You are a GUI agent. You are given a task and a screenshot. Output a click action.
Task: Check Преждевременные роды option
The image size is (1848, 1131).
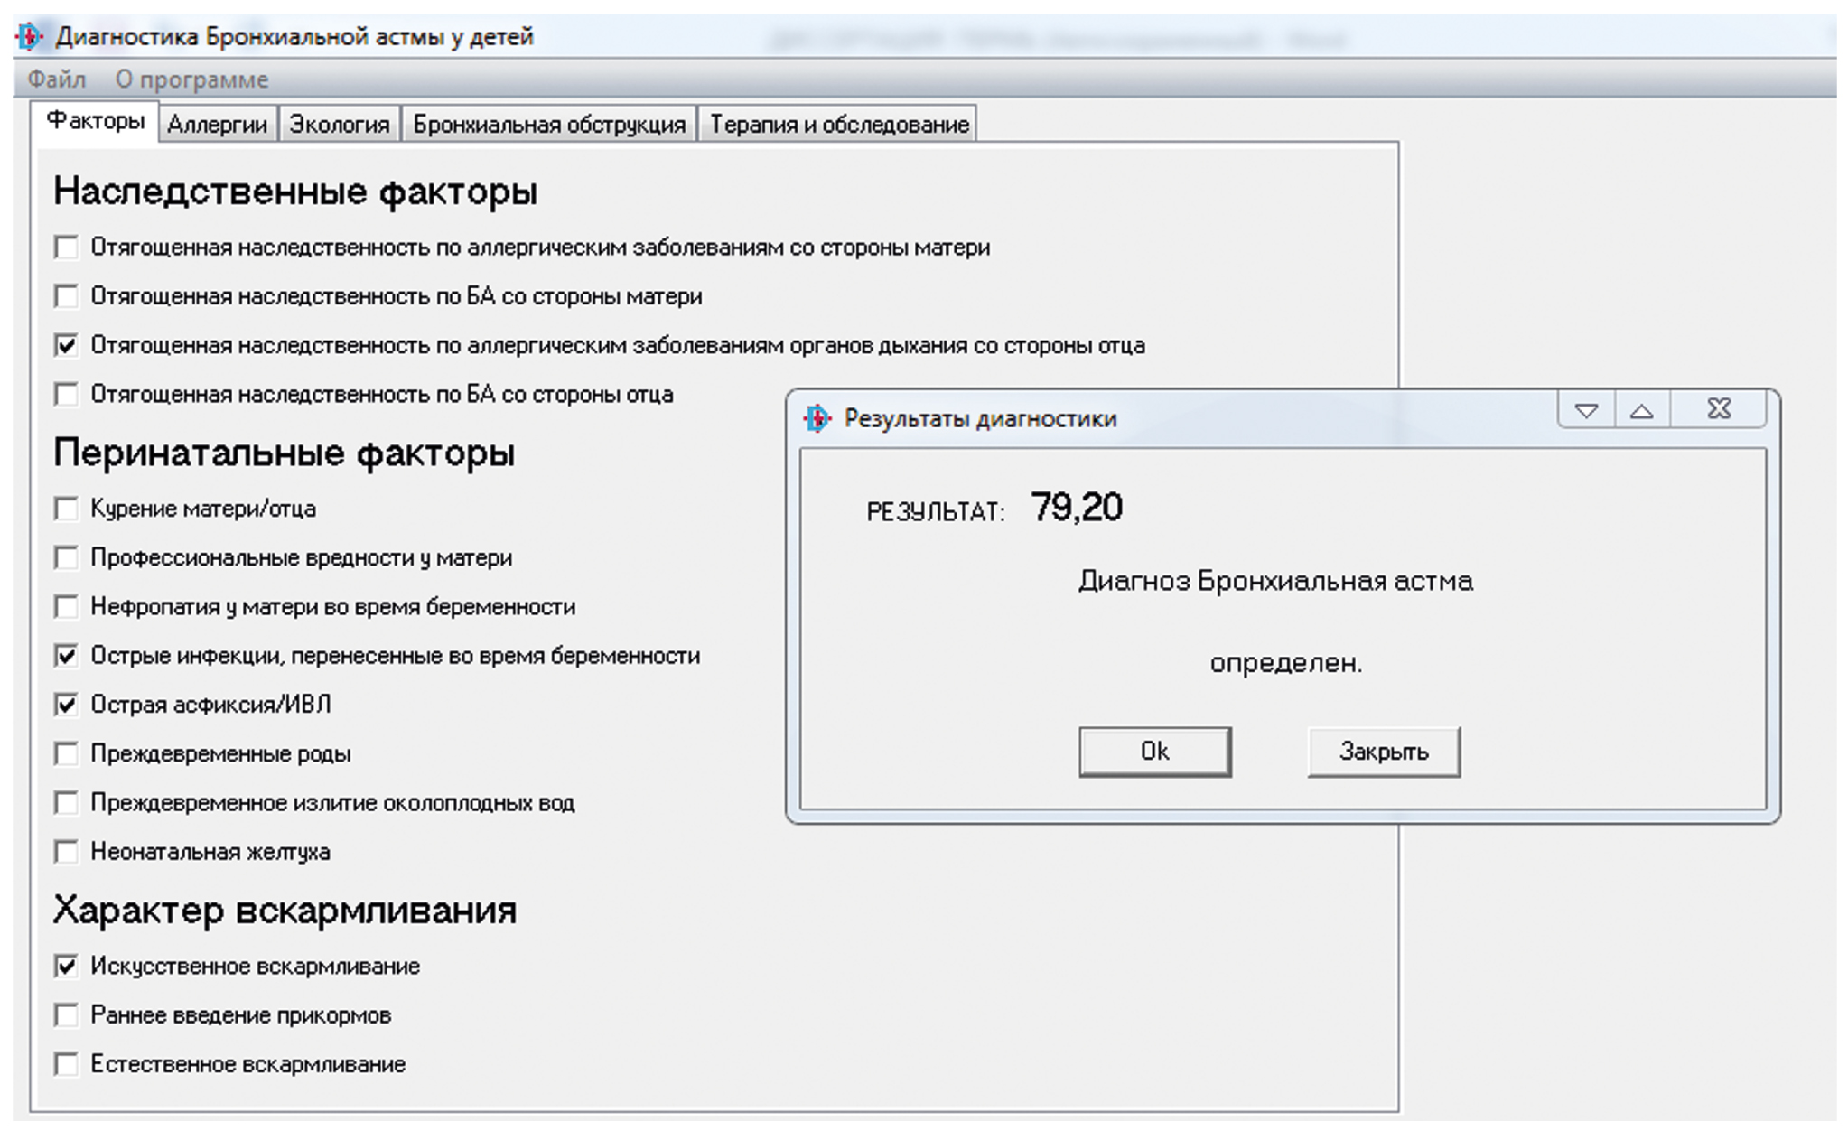[x=66, y=753]
